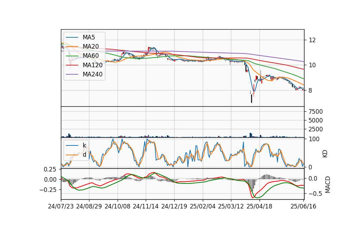
Task: Click the d legend entry in KD panel
Action: [x=76, y=155]
